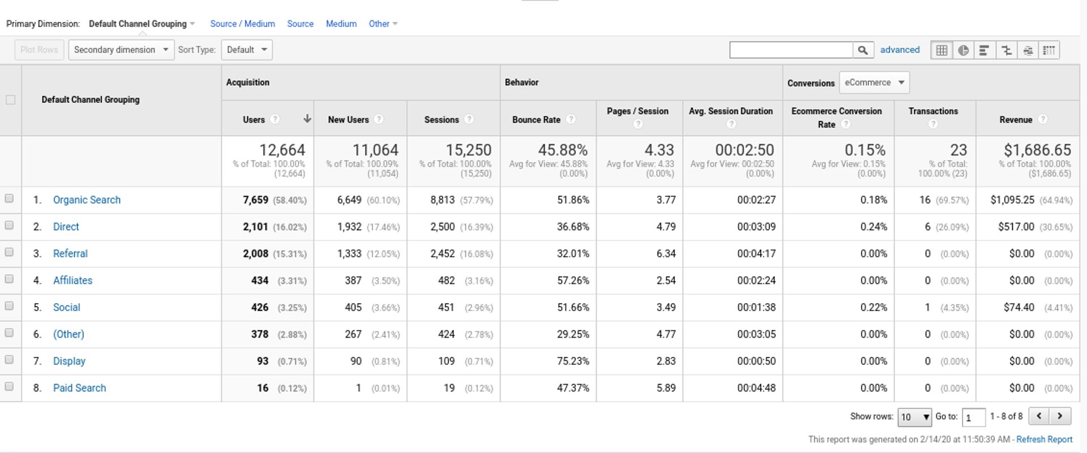1087x453 pixels.
Task: Sort by the Revenue column header
Action: click(x=1016, y=120)
